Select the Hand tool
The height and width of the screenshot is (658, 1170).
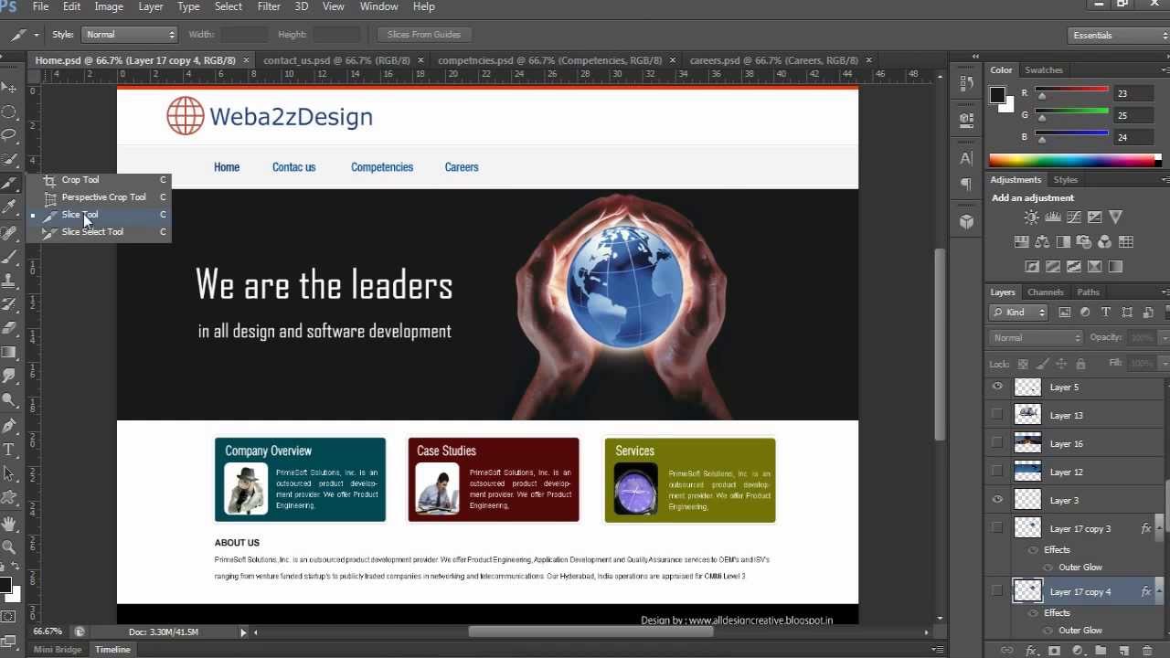click(x=9, y=524)
